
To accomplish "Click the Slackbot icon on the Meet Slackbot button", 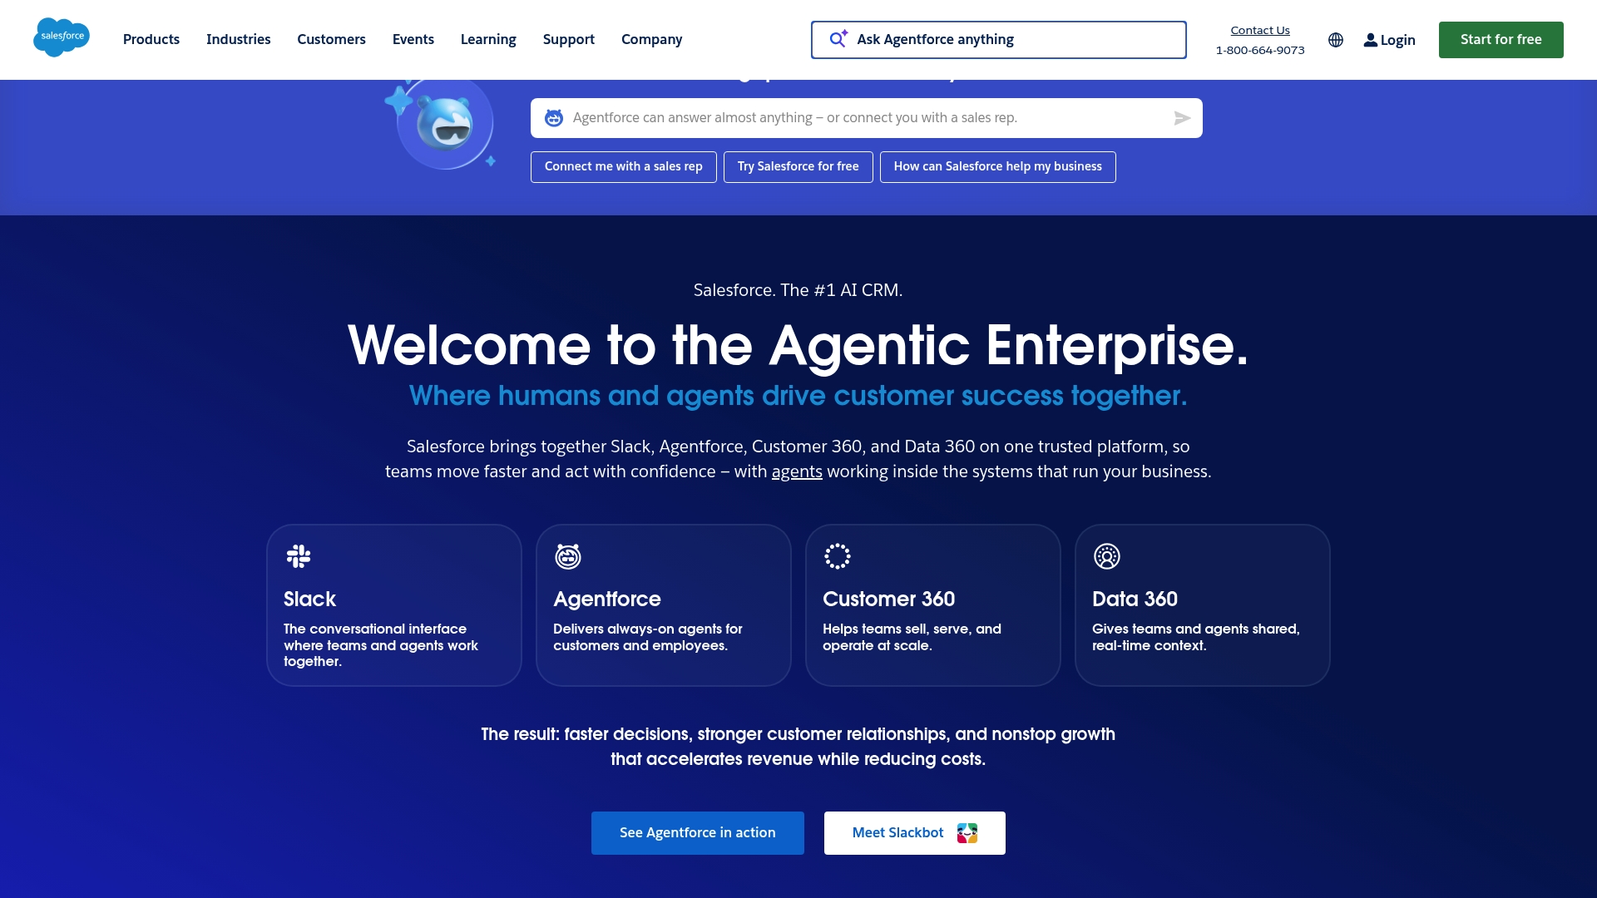I will pyautogui.click(x=967, y=833).
